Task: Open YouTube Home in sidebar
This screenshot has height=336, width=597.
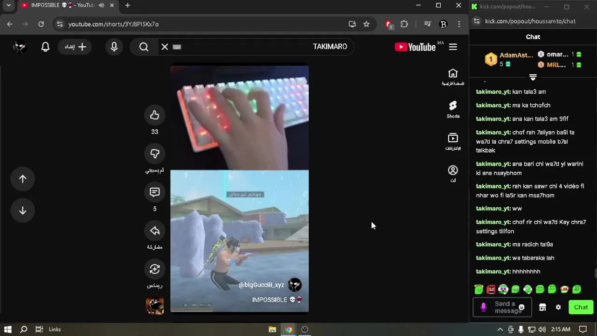Action: click(453, 77)
